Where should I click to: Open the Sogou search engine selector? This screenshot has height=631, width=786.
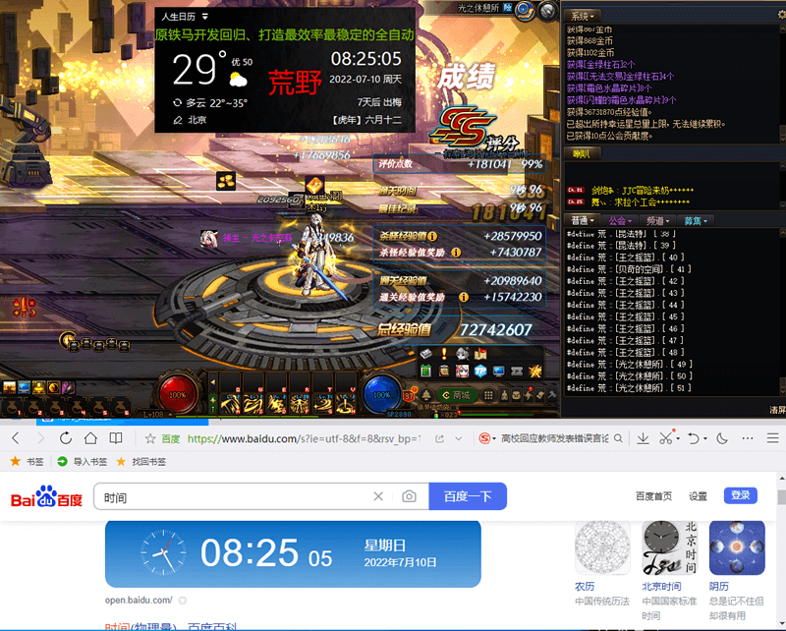[486, 439]
